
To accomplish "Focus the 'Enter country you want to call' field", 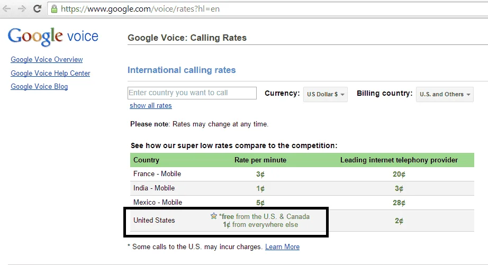I will [x=192, y=93].
